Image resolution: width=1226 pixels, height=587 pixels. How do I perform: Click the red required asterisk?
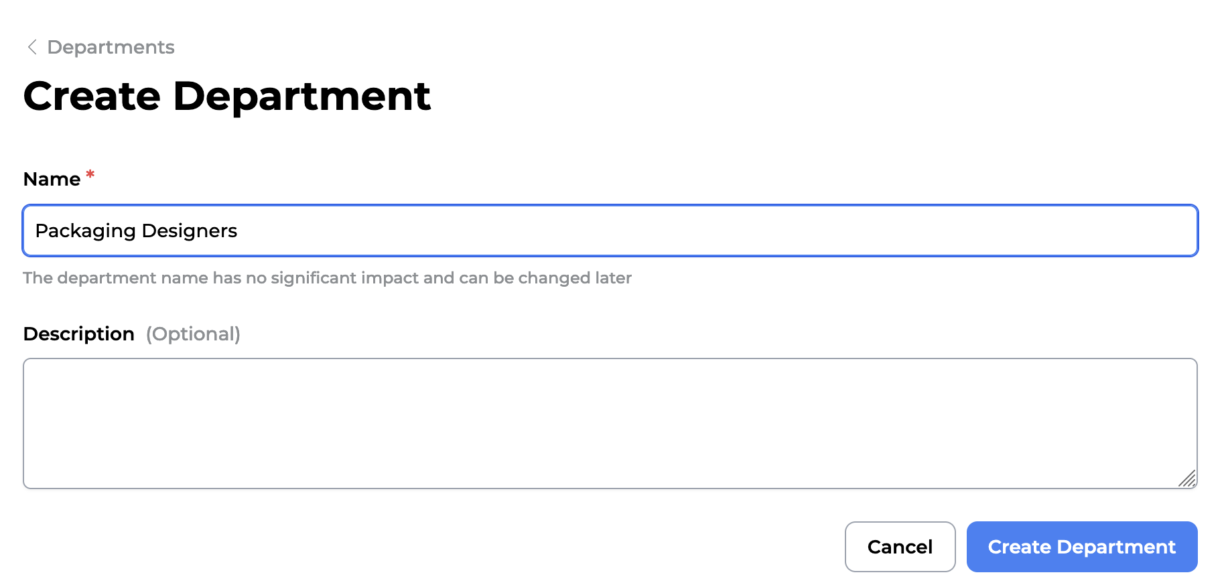90,175
